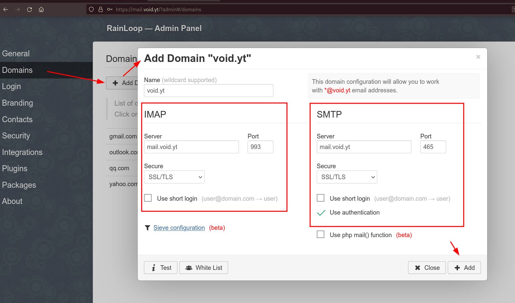The image size is (515, 303).
Task: Click the Sieve configuration filter icon
Action: pos(148,228)
